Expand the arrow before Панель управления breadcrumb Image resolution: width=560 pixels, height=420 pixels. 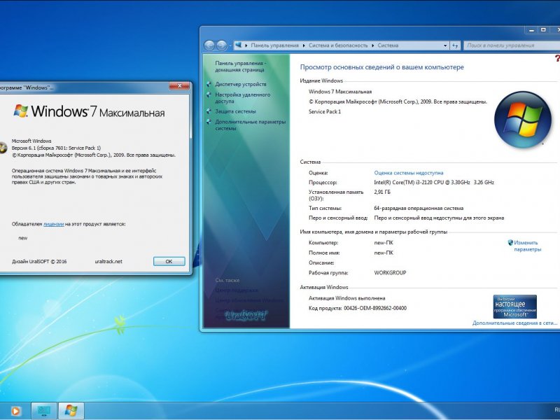246,45
